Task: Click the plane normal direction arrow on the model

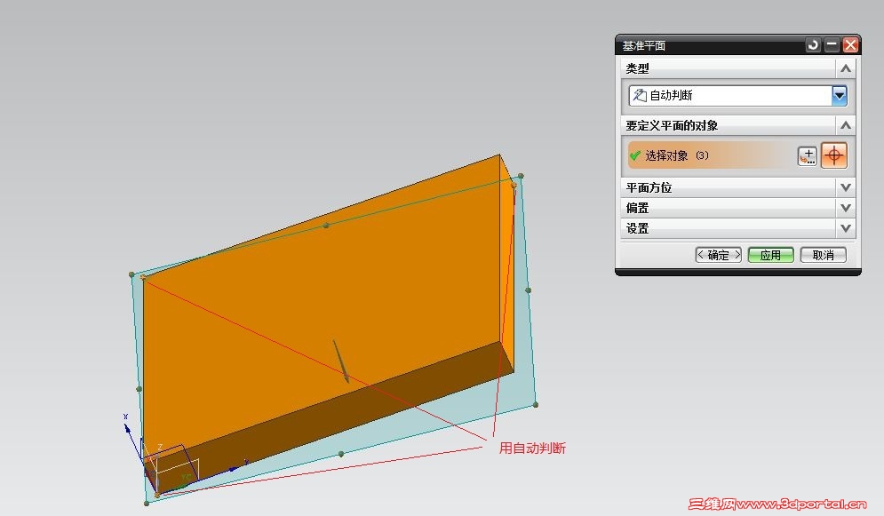Action: 340,361
